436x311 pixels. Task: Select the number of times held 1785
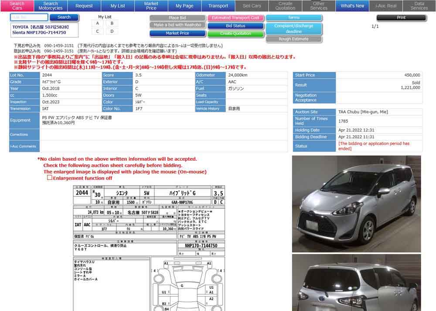tap(343, 121)
